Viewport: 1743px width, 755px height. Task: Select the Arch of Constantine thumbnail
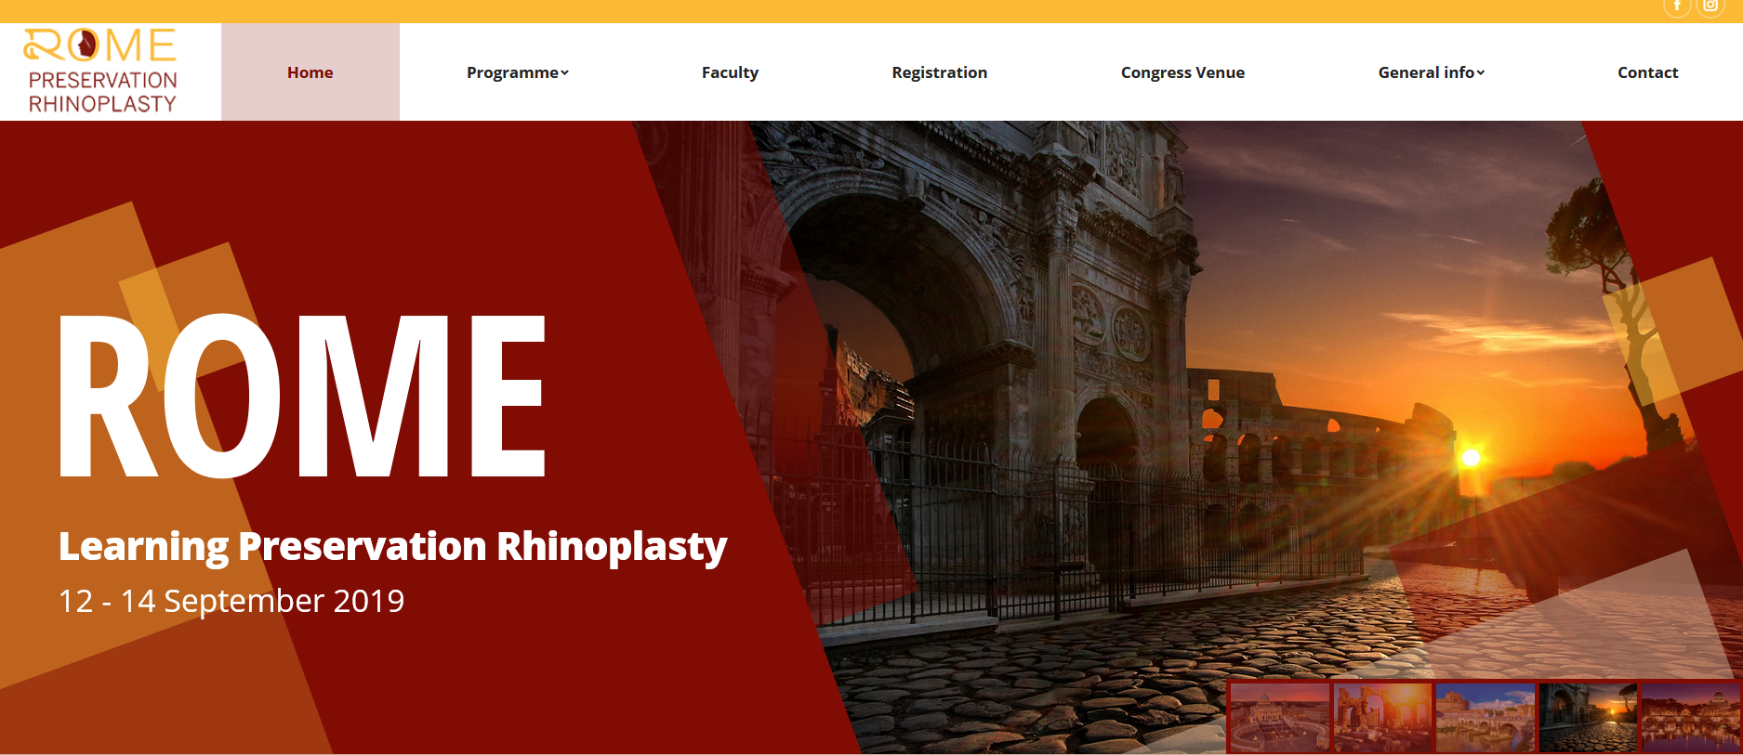pos(1588,717)
